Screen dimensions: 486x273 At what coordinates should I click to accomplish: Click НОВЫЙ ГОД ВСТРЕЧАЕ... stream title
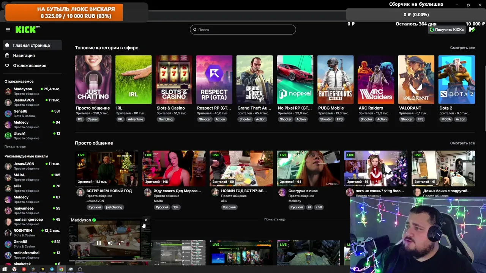tap(244, 191)
